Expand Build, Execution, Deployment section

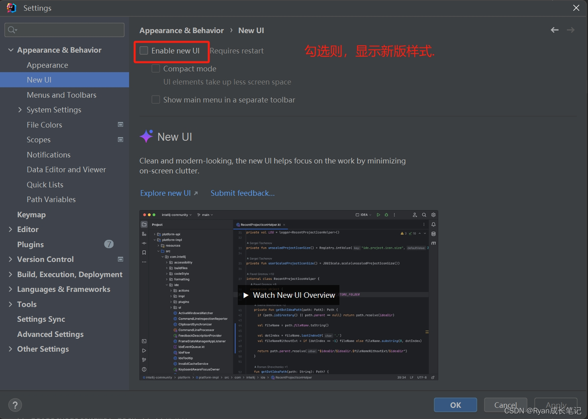tap(11, 274)
